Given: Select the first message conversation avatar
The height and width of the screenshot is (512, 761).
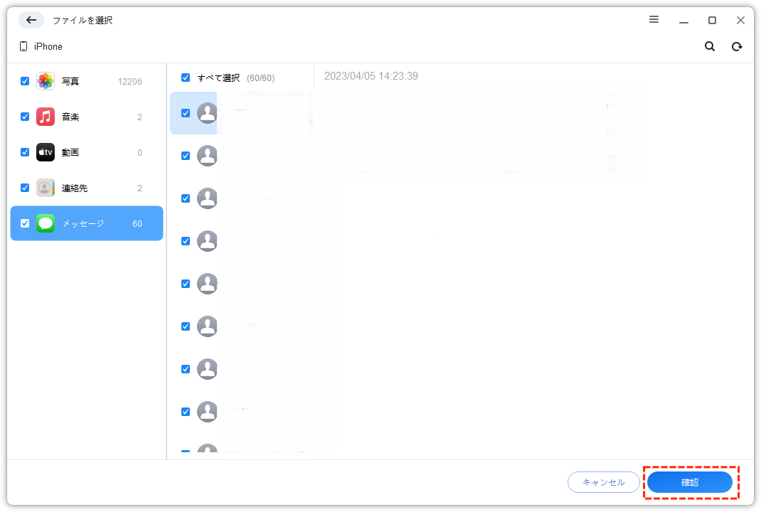Looking at the screenshot, I should click(x=207, y=113).
